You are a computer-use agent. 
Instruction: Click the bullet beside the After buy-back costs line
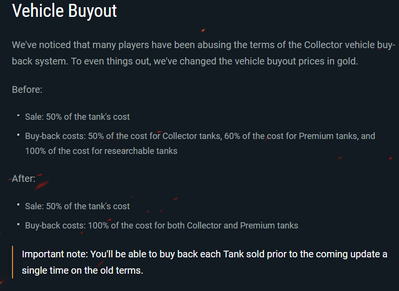[x=18, y=224]
